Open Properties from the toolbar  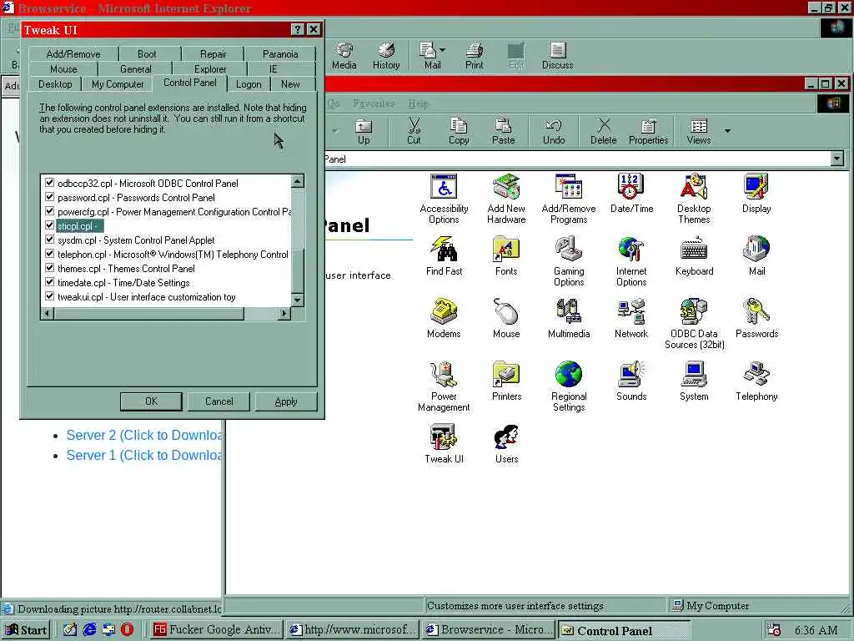[x=648, y=131]
